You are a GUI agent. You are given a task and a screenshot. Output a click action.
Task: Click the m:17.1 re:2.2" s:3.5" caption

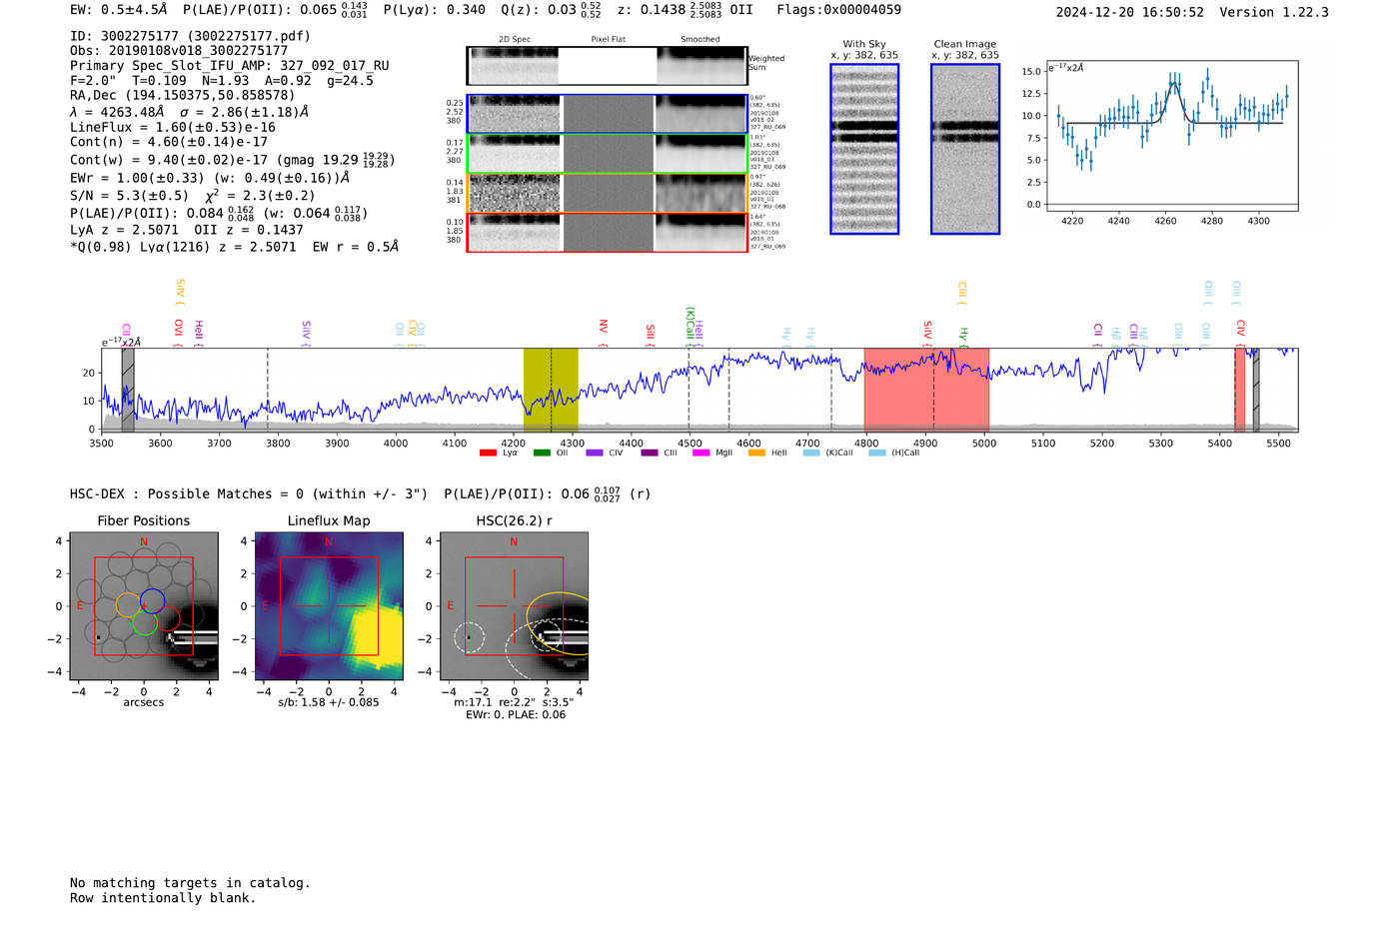coord(514,702)
